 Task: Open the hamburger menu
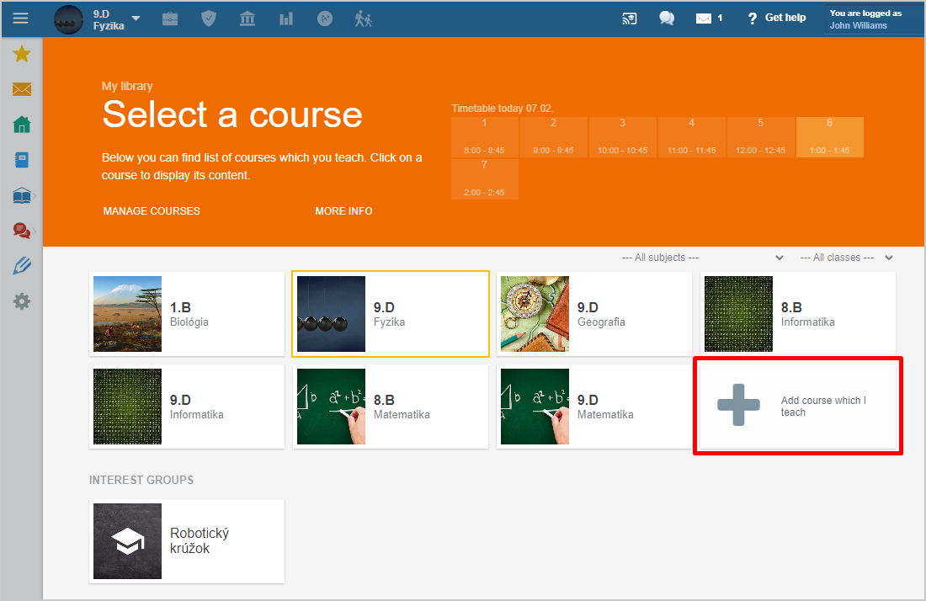(x=21, y=19)
